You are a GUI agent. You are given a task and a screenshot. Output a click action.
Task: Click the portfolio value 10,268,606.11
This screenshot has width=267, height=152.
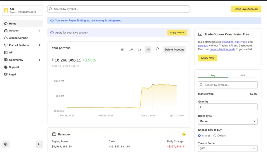(68, 60)
